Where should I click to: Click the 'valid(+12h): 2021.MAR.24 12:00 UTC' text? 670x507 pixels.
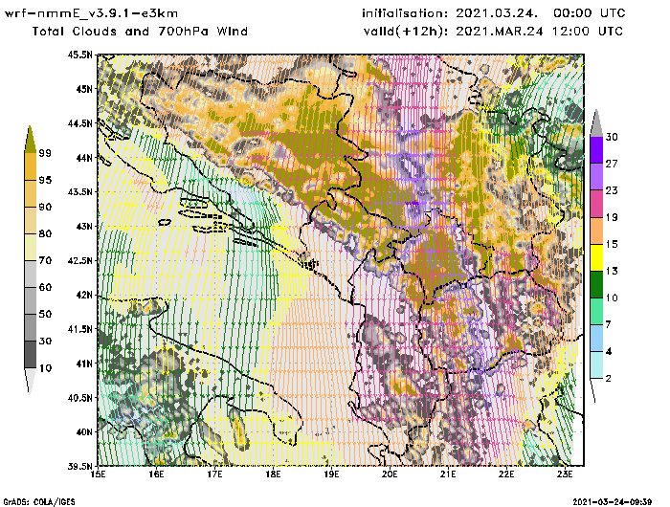(x=493, y=32)
